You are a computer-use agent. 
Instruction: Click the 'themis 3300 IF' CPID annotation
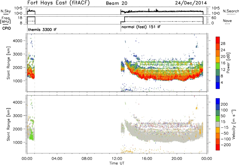tap(42, 29)
